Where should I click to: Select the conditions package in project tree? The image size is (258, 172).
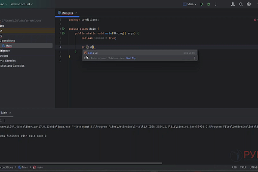point(8,41)
